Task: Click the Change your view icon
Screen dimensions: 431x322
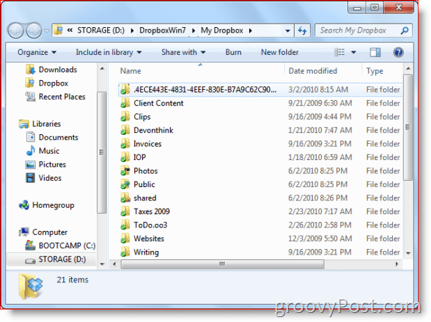Action: pyautogui.click(x=340, y=52)
